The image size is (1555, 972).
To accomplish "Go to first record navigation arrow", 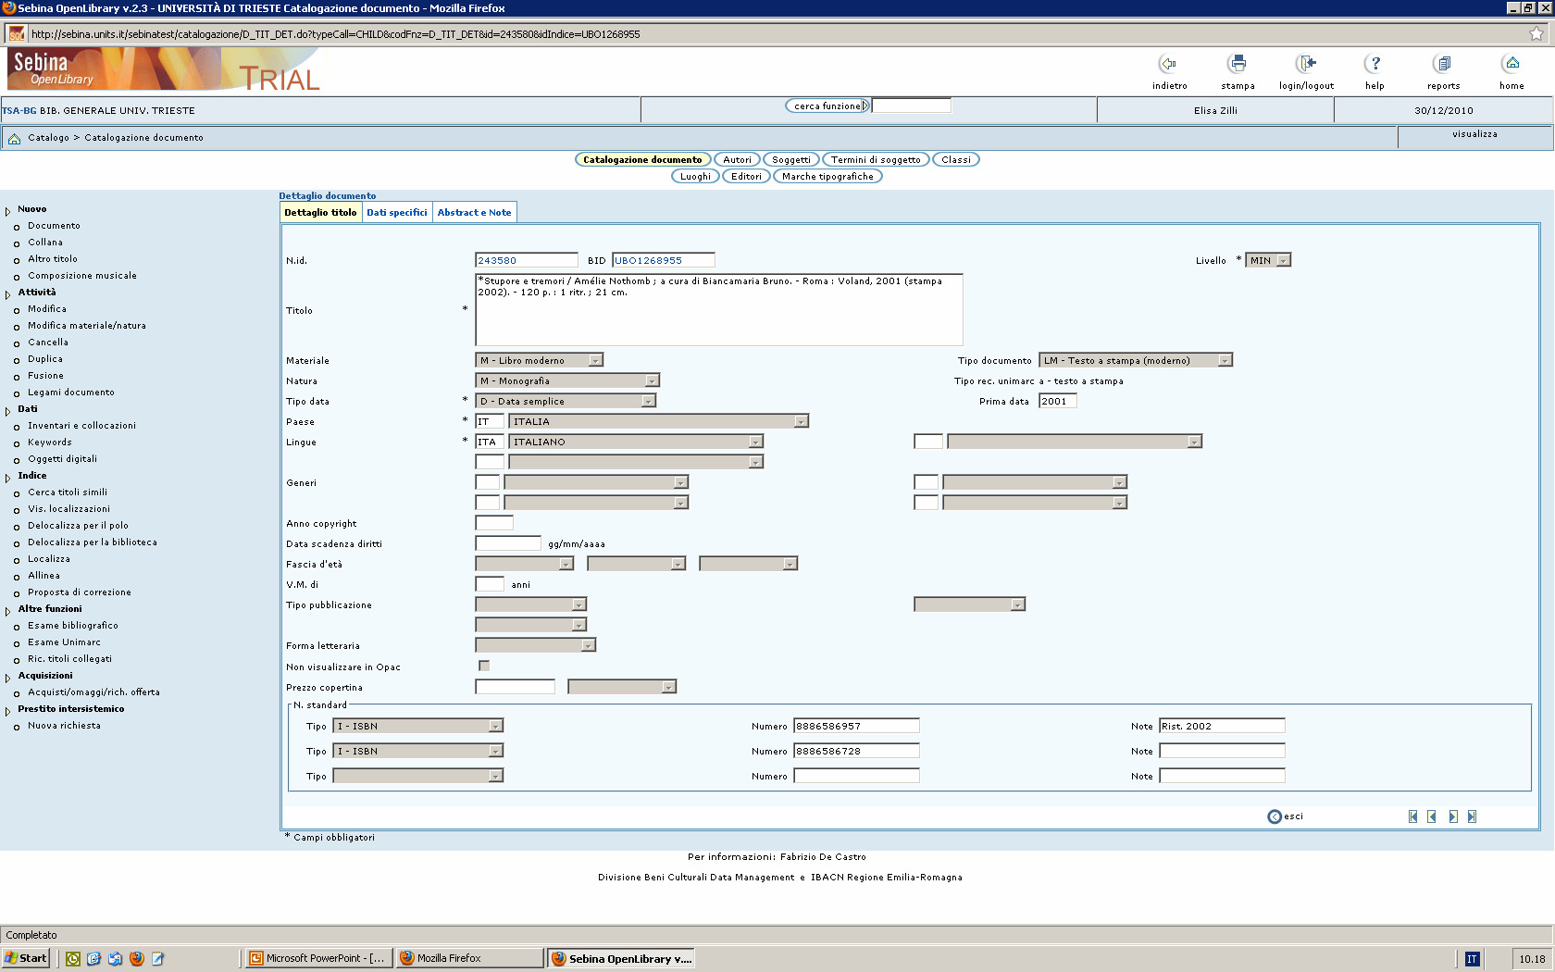I will [x=1413, y=816].
